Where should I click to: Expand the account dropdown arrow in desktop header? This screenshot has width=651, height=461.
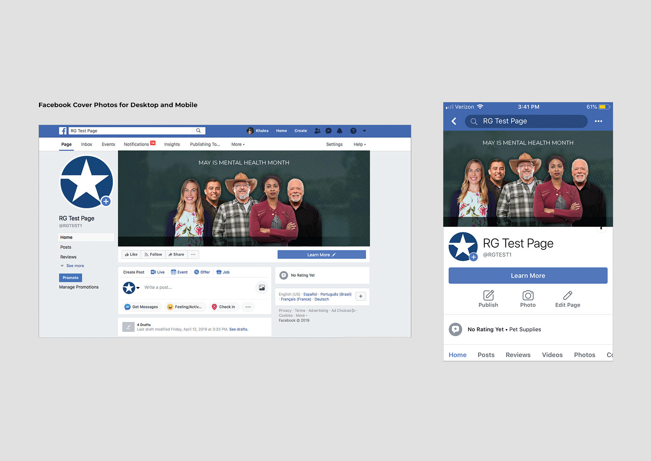364,131
